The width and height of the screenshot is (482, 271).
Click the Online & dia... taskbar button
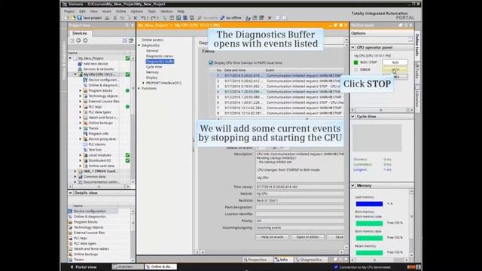point(160,266)
